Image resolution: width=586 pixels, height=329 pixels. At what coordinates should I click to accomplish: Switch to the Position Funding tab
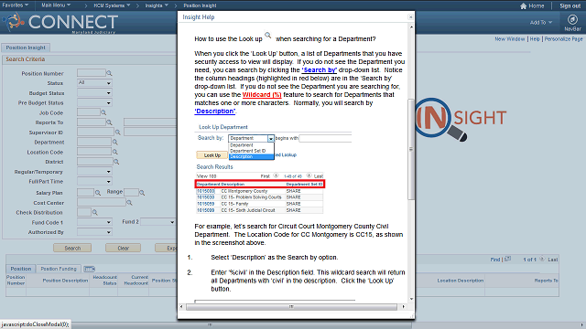(x=59, y=269)
